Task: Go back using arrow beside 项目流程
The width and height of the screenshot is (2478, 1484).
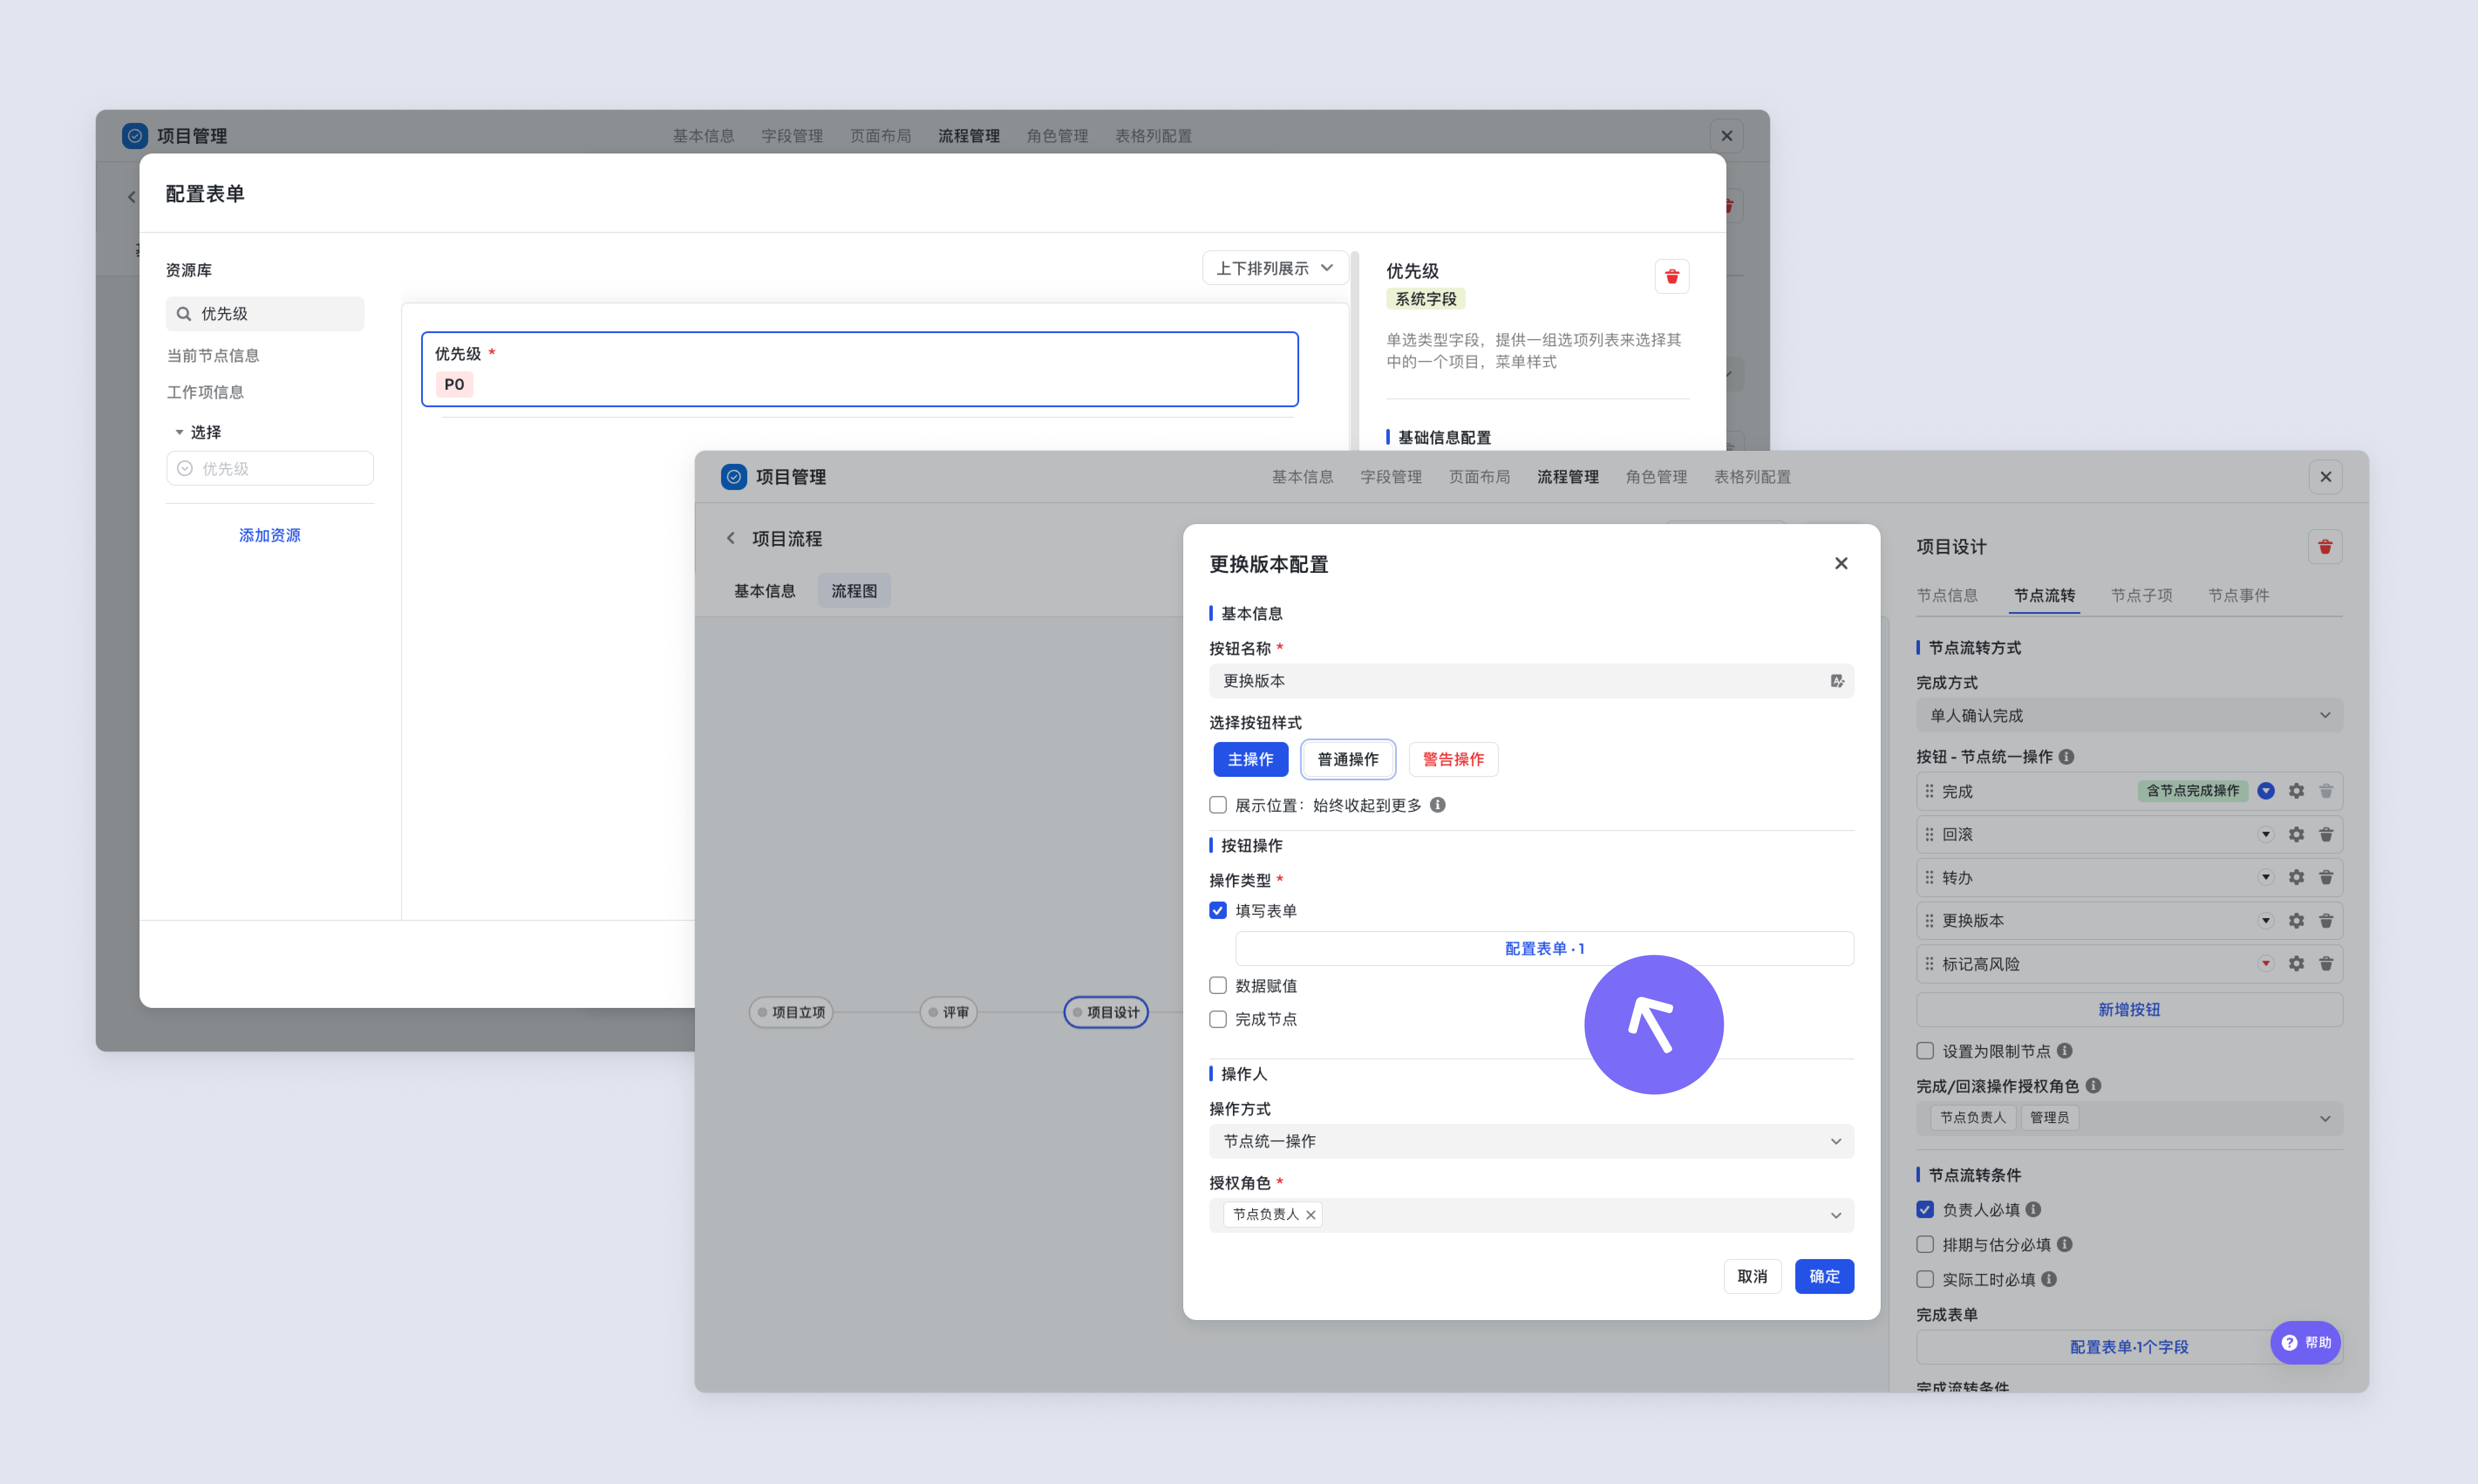Action: coord(731,538)
